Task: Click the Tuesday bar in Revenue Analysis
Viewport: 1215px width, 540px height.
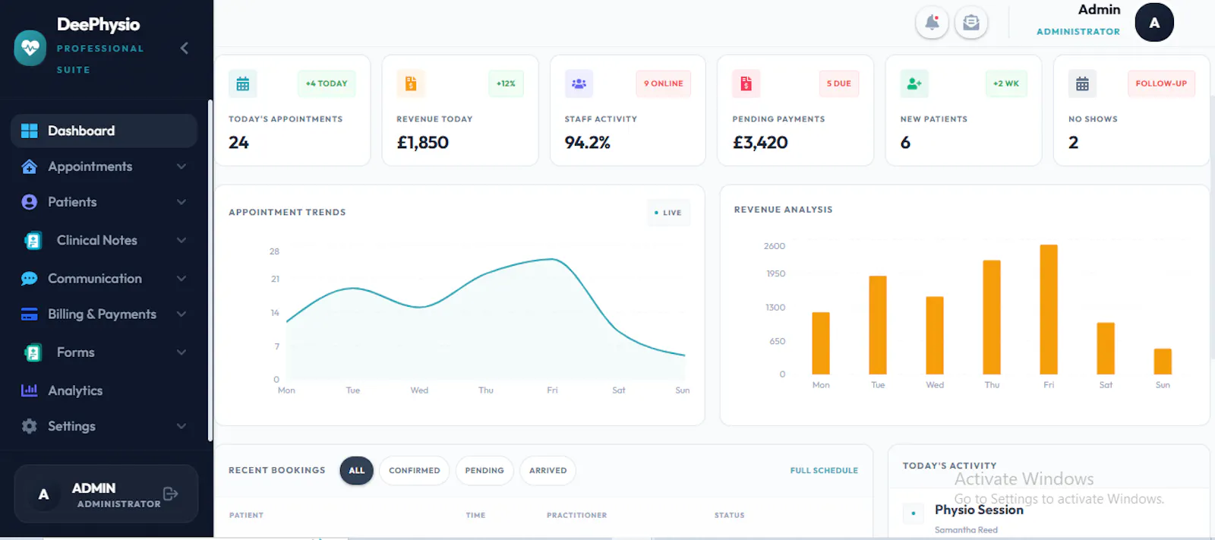Action: 878,325
